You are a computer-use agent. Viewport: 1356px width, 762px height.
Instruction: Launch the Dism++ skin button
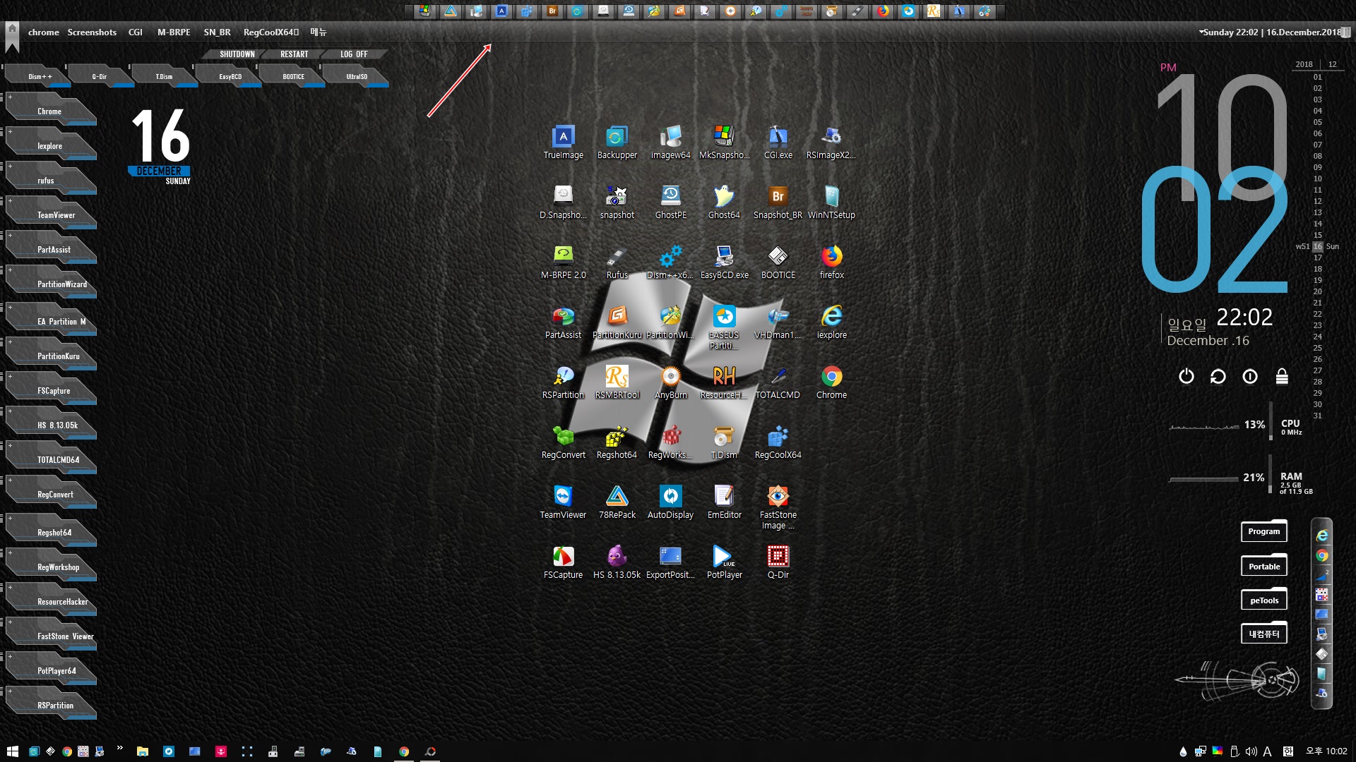[x=40, y=76]
